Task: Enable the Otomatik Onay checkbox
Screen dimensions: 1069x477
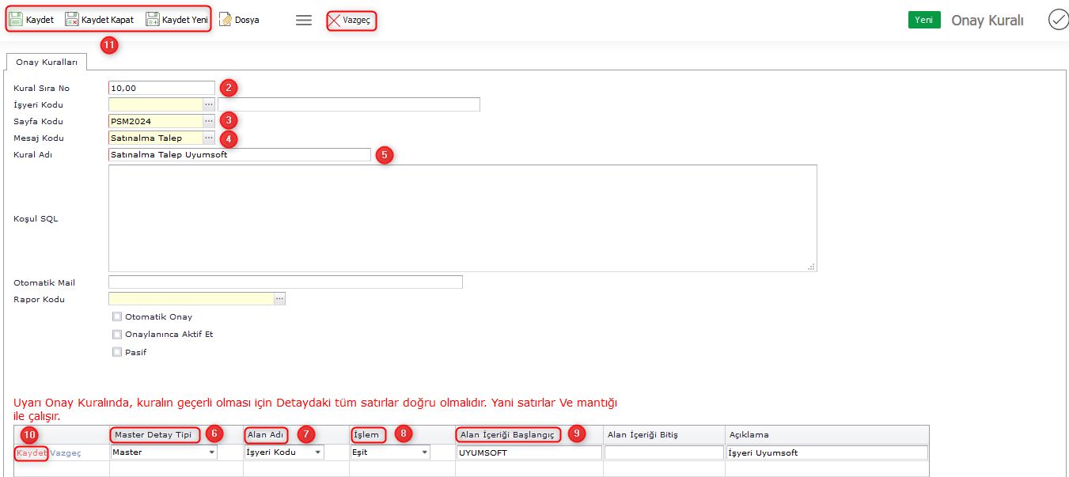Action: (117, 316)
